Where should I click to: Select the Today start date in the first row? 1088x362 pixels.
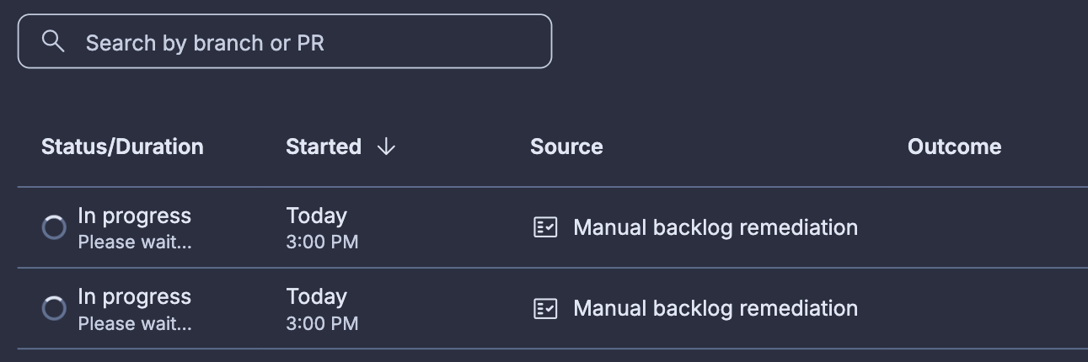tap(316, 216)
